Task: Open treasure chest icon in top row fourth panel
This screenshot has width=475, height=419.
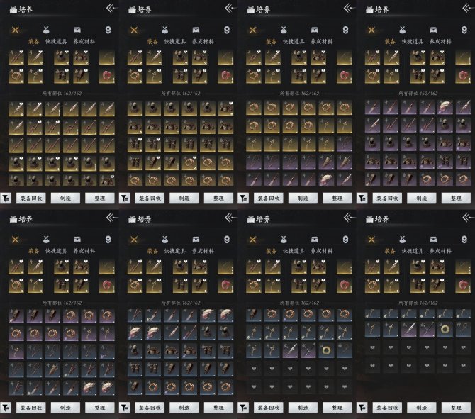Action: pyautogui.click(x=433, y=30)
